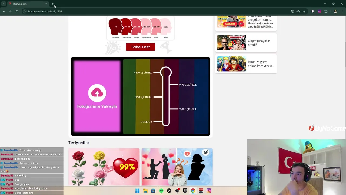
Task: Open the Chrome three-dot menu
Action: 342,11
